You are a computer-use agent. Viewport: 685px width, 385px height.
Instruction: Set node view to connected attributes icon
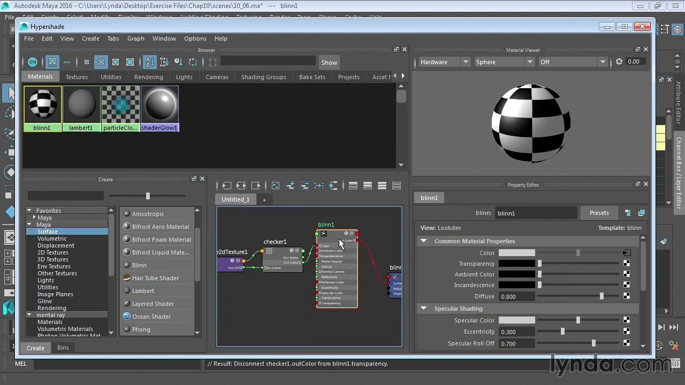pyautogui.click(x=368, y=186)
